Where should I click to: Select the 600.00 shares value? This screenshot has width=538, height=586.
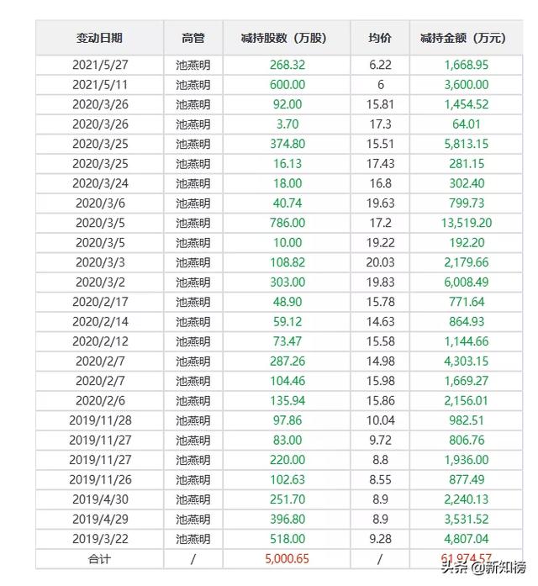(x=287, y=85)
